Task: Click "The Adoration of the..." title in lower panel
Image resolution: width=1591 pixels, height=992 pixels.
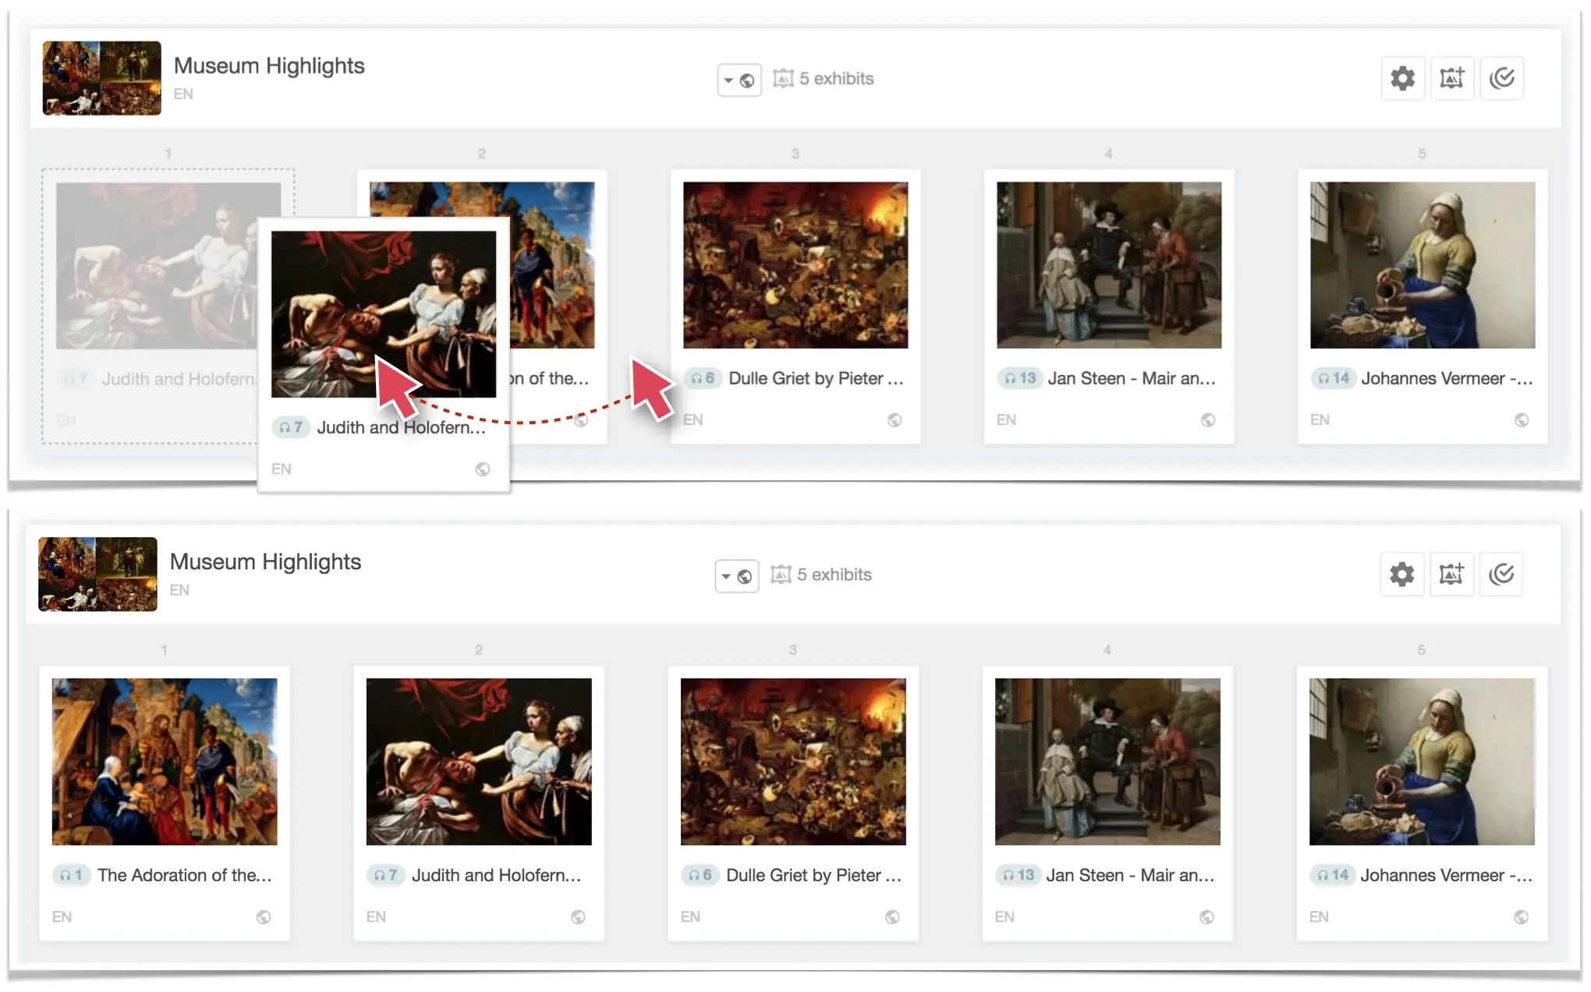Action: [184, 875]
